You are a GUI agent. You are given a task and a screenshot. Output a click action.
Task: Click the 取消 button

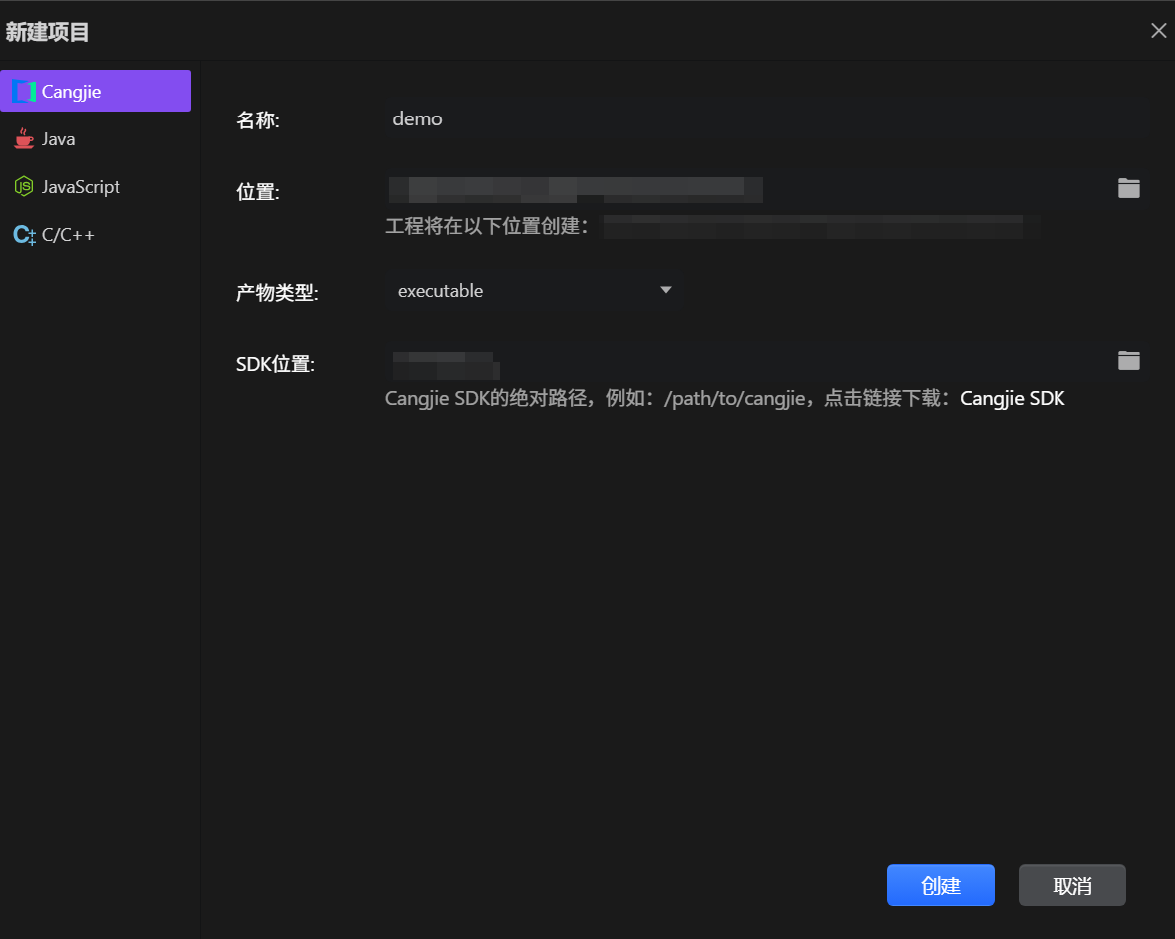1071,886
